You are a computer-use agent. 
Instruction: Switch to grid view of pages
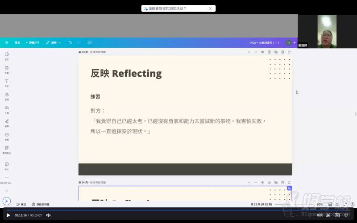[x=338, y=204]
